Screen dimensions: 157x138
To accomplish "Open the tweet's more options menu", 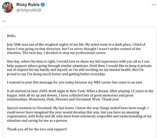I will (154, 5).
